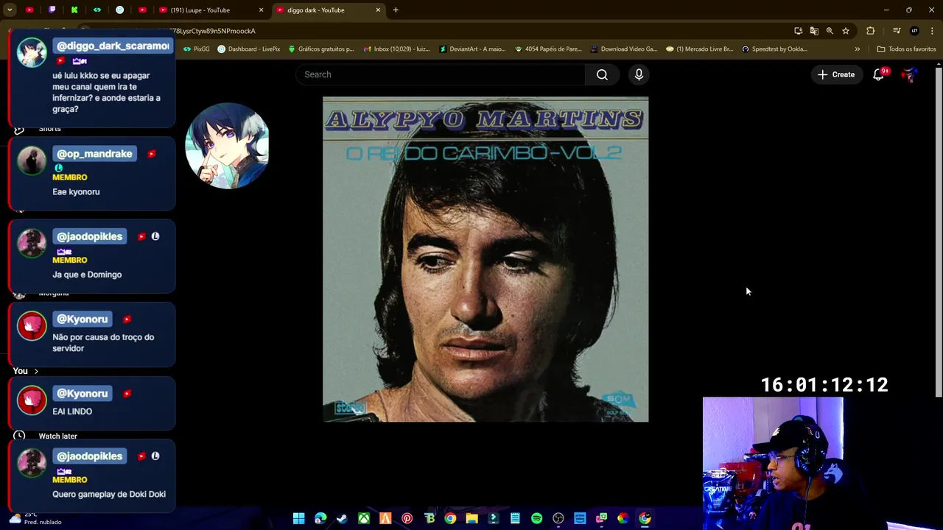Click the @op_mandrake chat username
The image size is (943, 530).
[94, 154]
